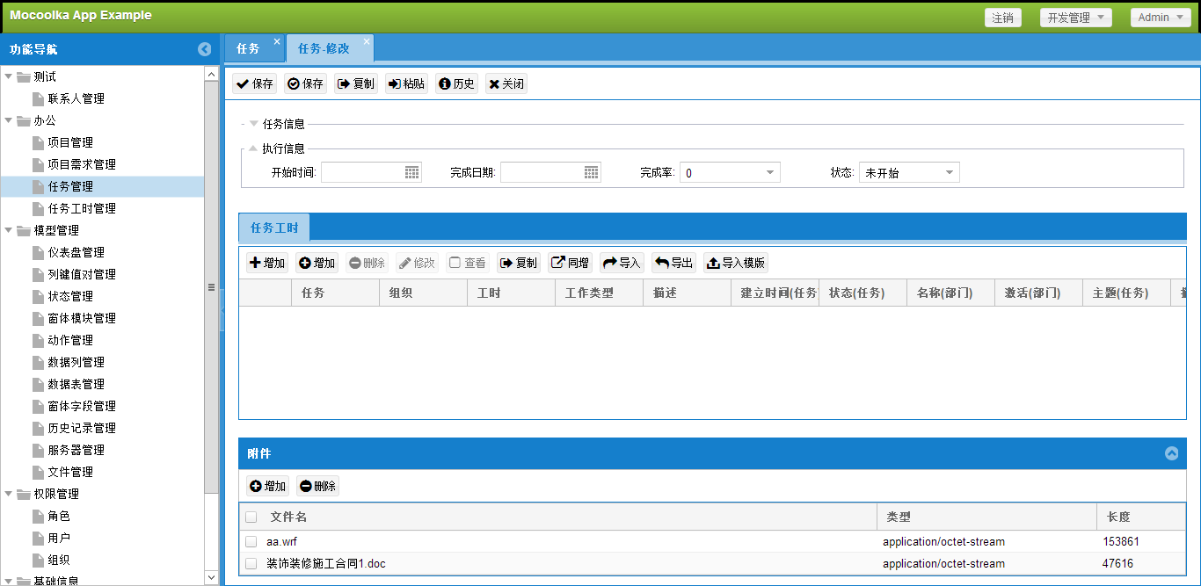Check the box next to aa.wrf
Image resolution: width=1201 pixels, height=586 pixels.
[x=251, y=542]
